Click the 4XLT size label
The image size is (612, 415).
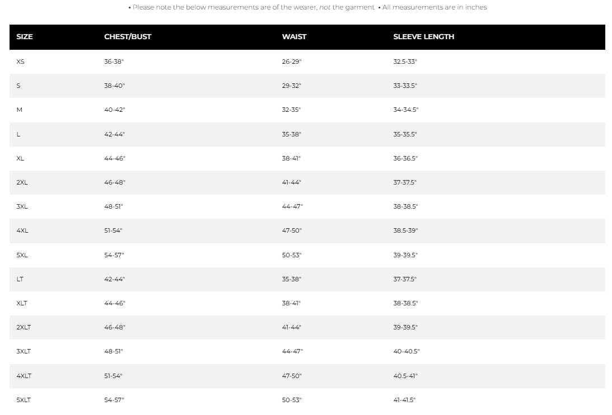[24, 376]
